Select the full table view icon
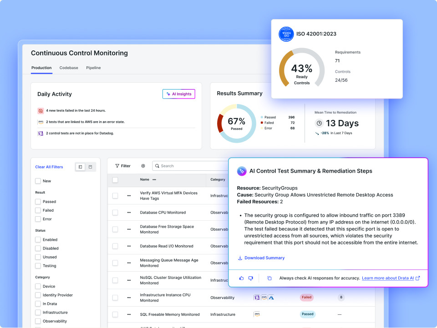 (90, 167)
